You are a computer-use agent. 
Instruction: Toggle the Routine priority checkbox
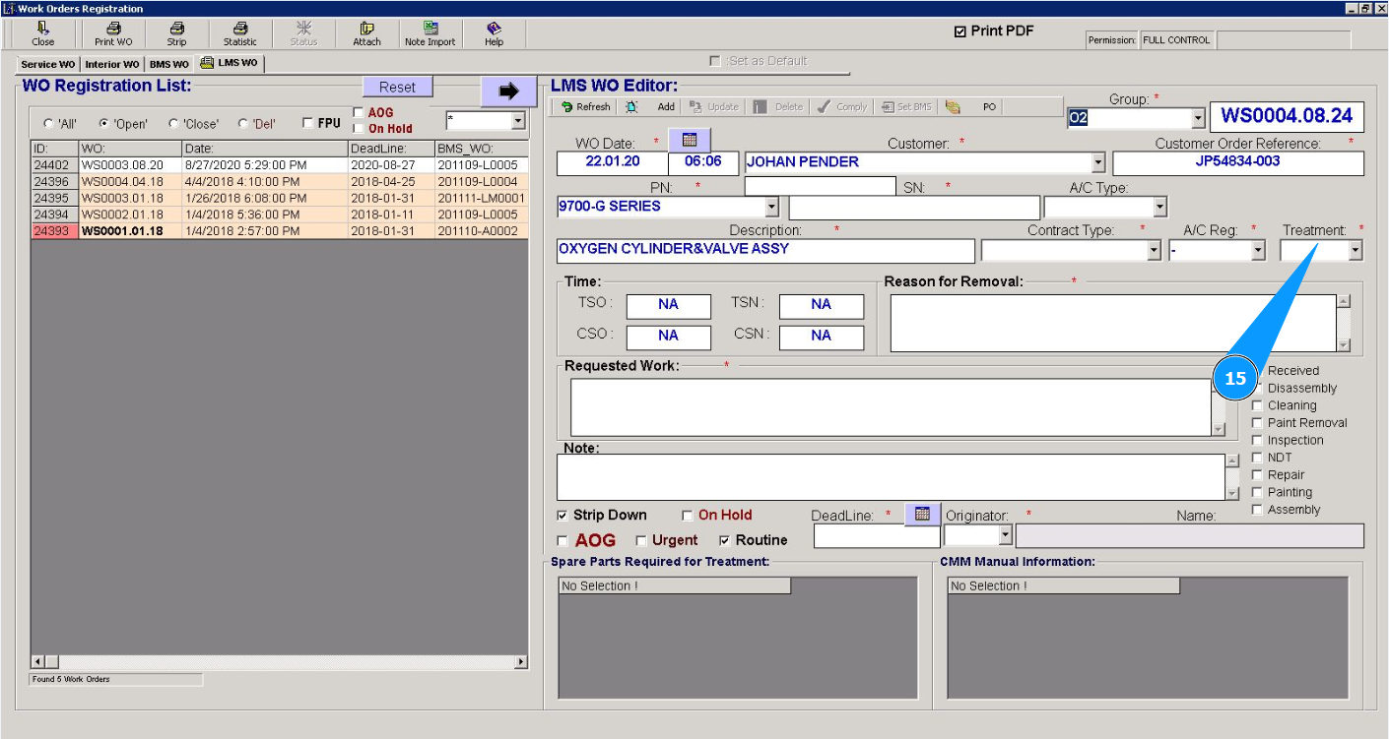[x=724, y=540]
